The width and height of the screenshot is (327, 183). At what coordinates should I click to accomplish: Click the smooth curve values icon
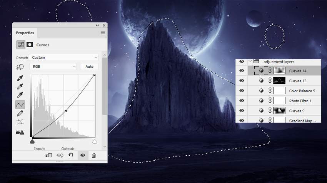point(20,122)
